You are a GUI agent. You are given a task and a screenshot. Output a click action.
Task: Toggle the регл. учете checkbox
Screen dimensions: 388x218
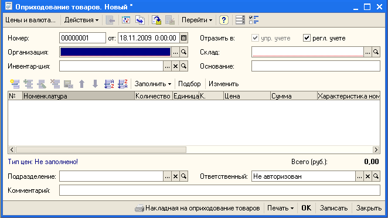tap(307, 38)
